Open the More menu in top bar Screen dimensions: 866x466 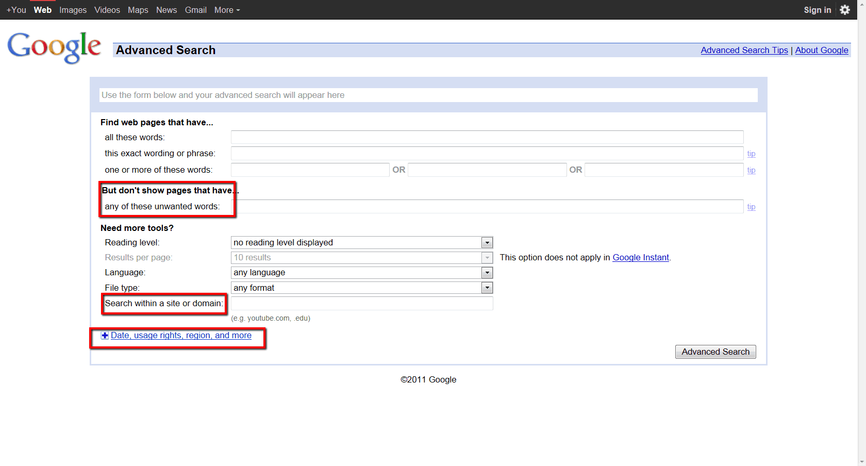227,10
